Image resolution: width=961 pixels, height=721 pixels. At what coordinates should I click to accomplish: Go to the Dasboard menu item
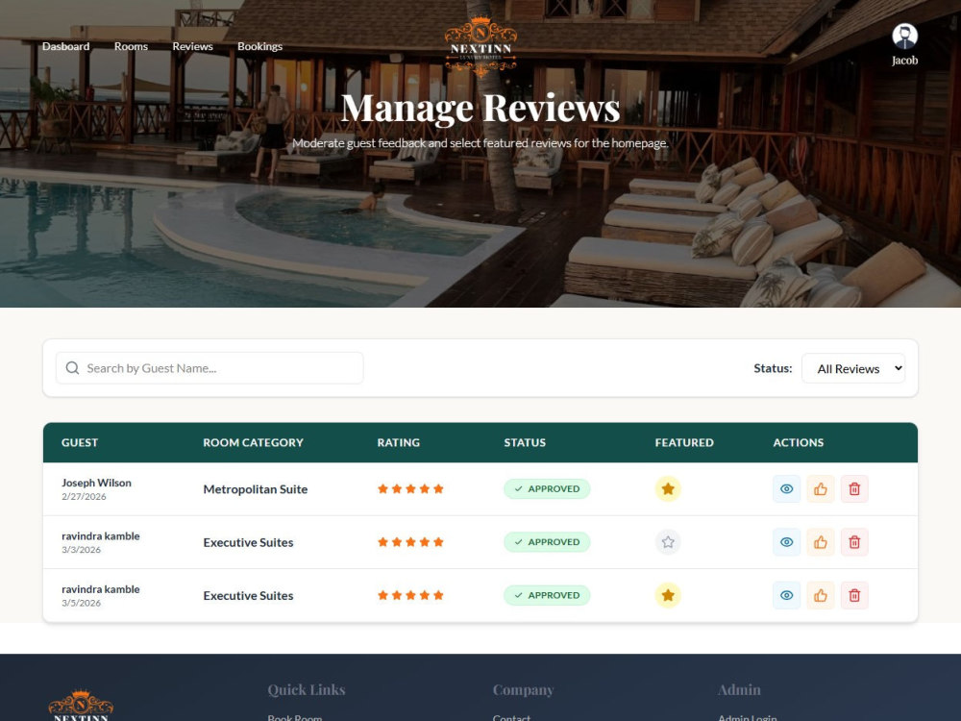coord(65,46)
